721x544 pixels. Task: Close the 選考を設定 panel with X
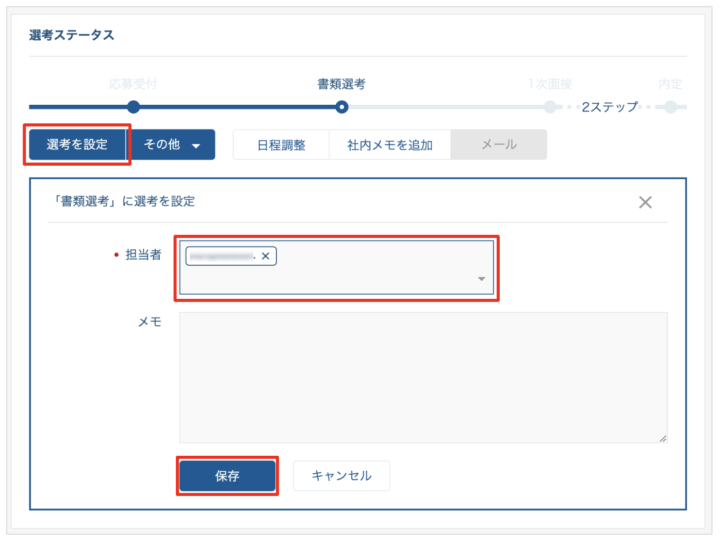(645, 202)
